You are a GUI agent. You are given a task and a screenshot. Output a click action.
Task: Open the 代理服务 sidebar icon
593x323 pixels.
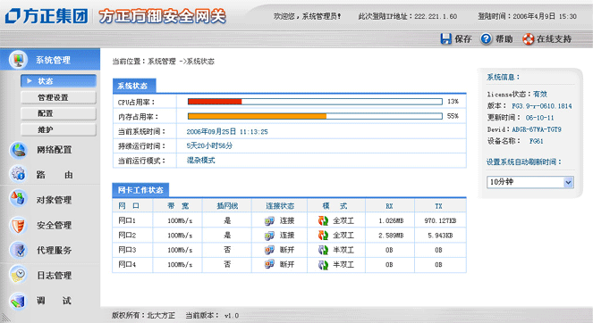tap(18, 250)
